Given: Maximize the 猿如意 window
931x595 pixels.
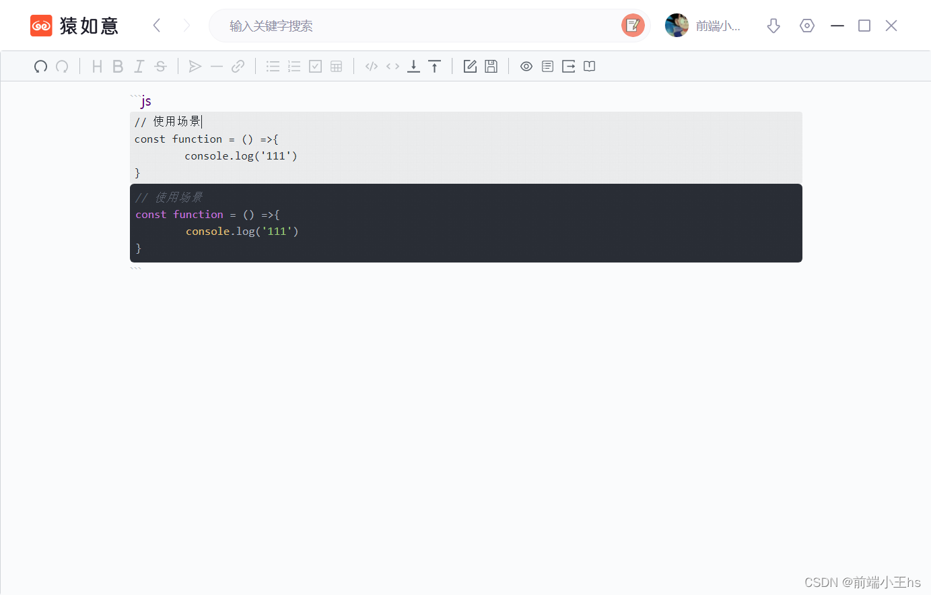Looking at the screenshot, I should [864, 26].
